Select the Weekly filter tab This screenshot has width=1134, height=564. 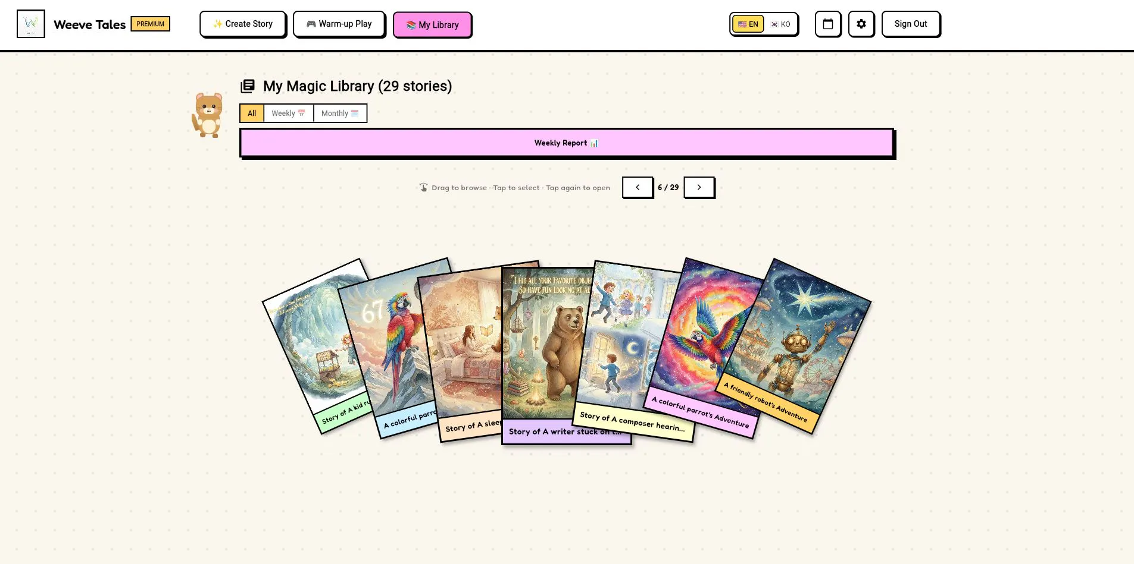tap(288, 114)
